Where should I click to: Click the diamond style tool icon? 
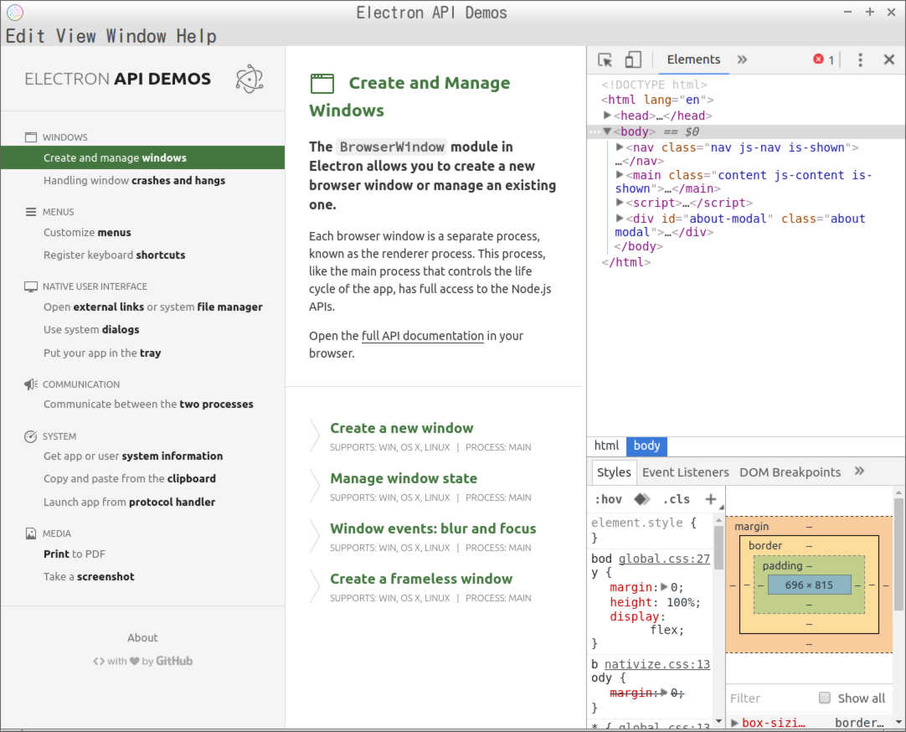click(x=641, y=499)
